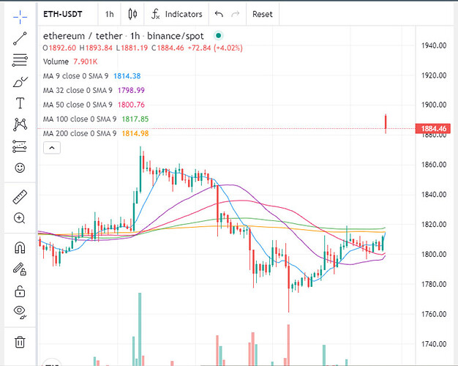Toggle magnet mode for drawings
This screenshot has width=458, height=366.
point(20,247)
